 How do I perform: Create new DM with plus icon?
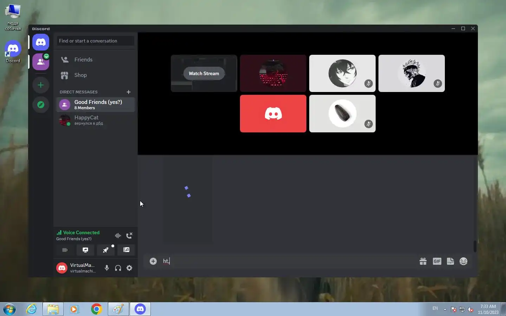pyautogui.click(x=129, y=92)
